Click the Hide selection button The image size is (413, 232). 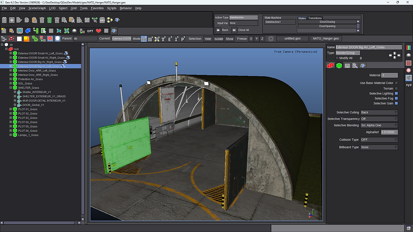tap(208, 39)
